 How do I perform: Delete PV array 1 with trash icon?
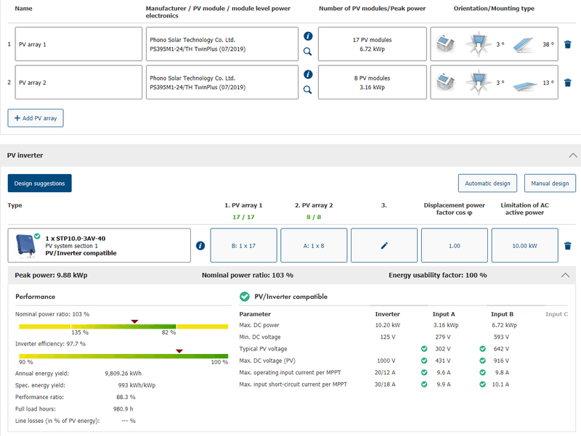[568, 44]
